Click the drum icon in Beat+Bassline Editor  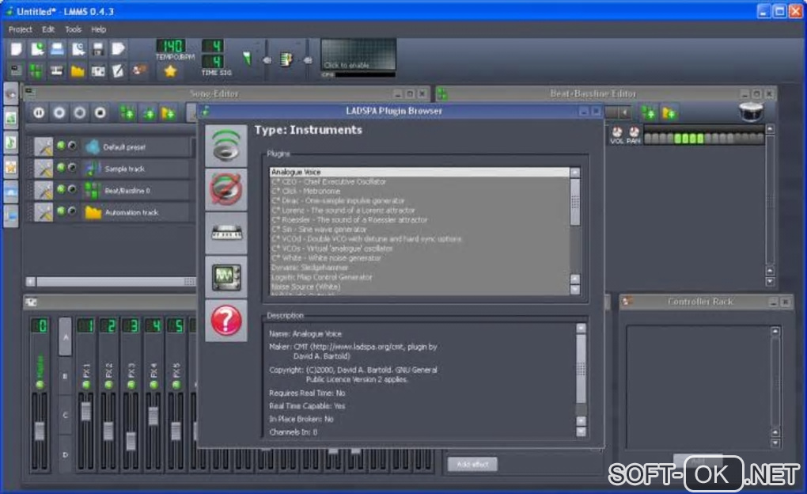click(x=751, y=112)
